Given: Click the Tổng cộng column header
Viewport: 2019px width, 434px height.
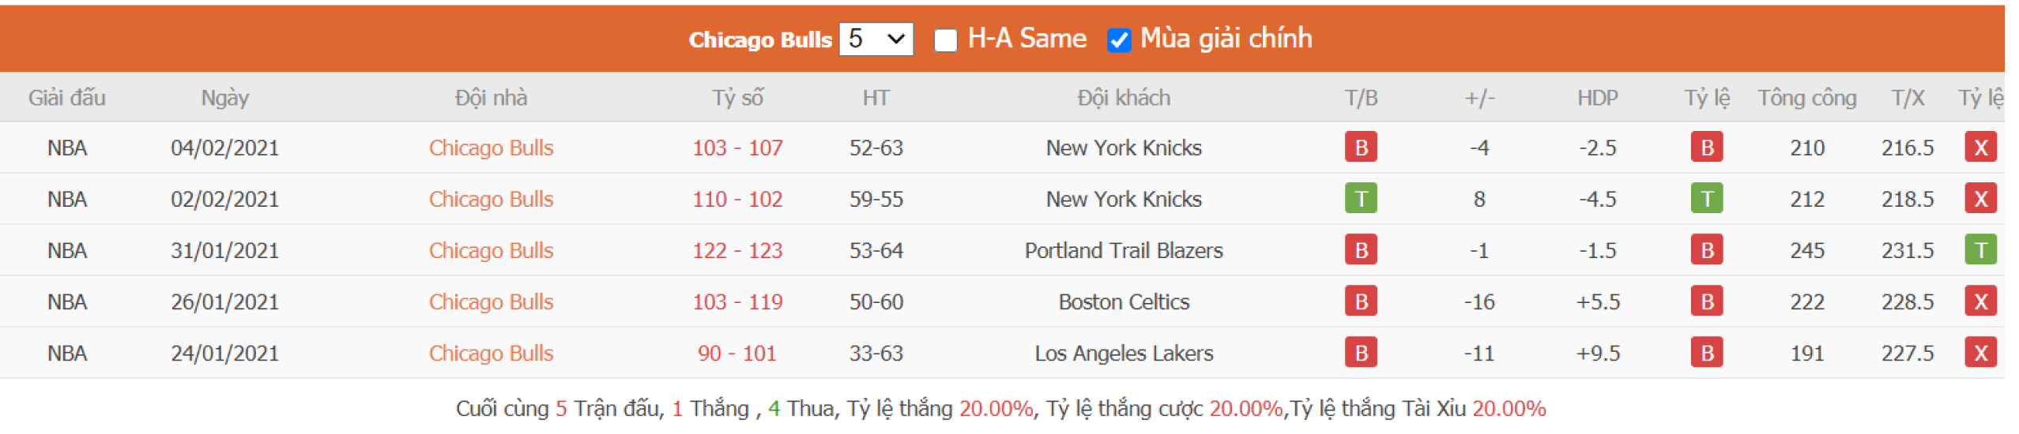Looking at the screenshot, I should pos(1806,98).
